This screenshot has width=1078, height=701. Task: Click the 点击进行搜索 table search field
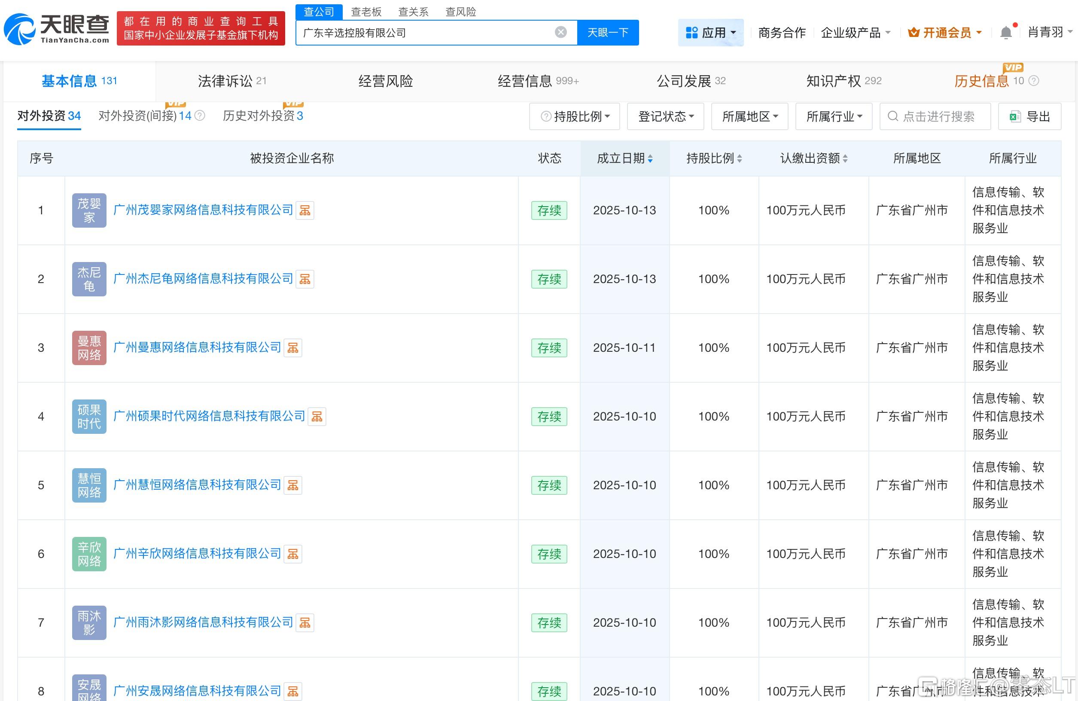click(938, 117)
